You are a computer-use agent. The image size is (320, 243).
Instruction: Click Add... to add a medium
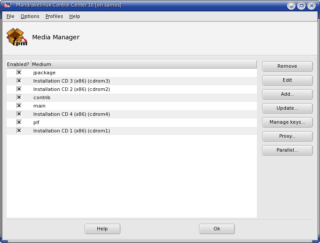(x=287, y=94)
